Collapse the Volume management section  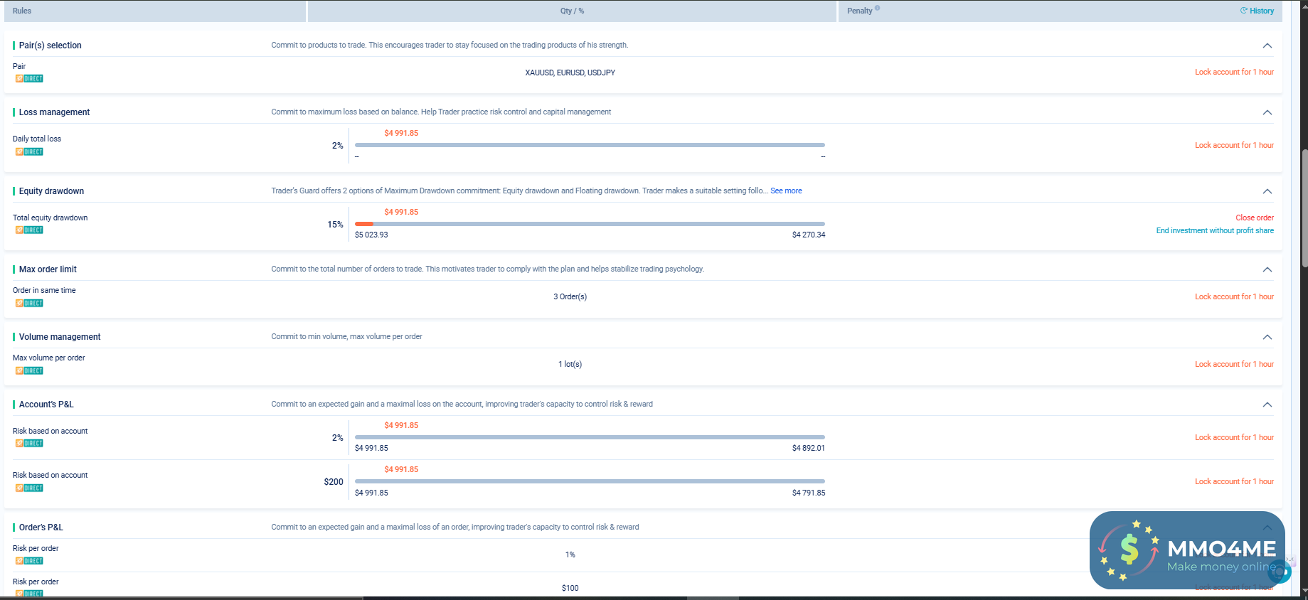1267,337
